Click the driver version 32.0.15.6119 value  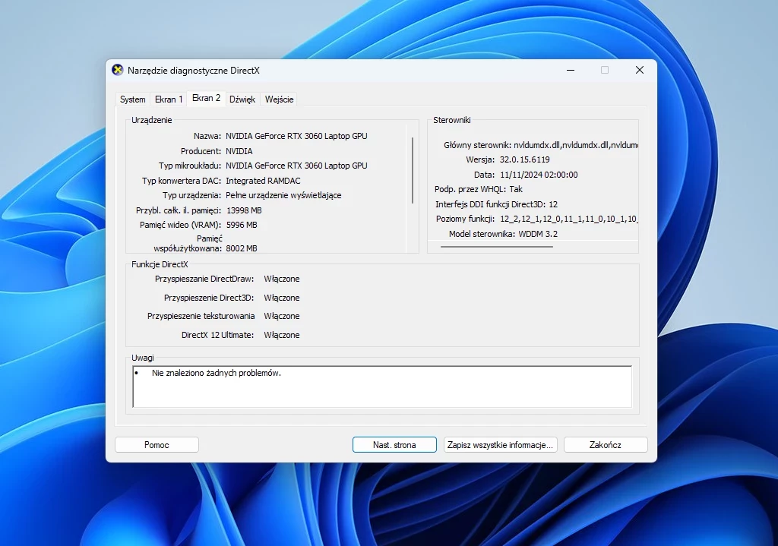click(x=524, y=159)
